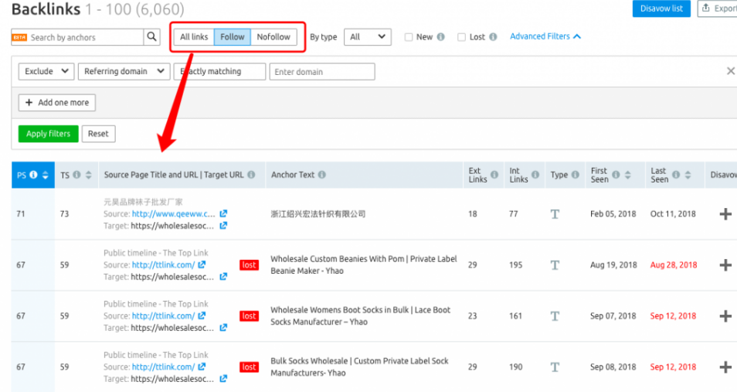The height and width of the screenshot is (392, 737).
Task: Click lost badge in Beanies row
Action: [249, 265]
